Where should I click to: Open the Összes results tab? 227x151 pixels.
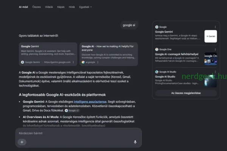(36, 7)
